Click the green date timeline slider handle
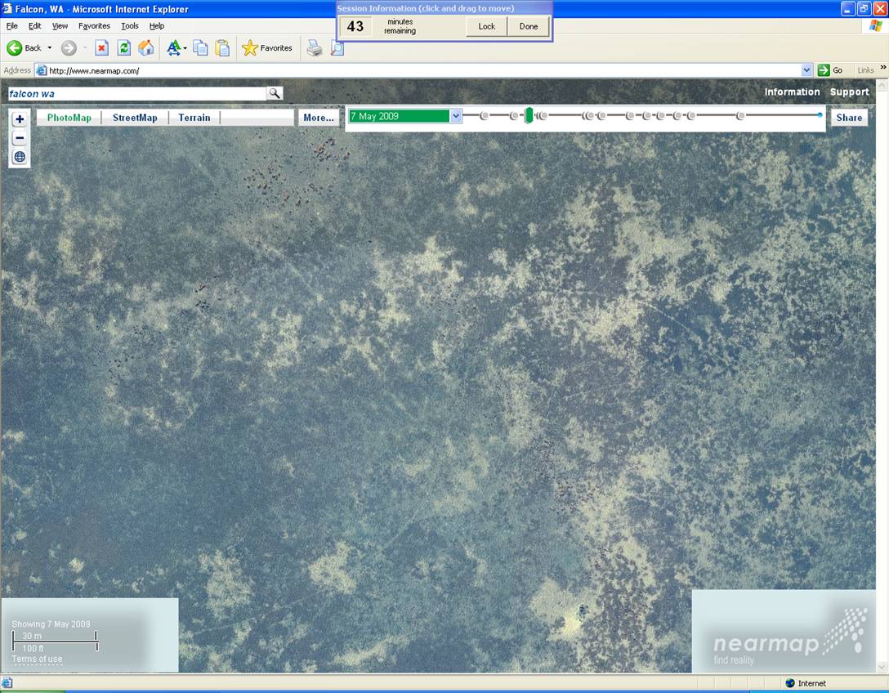The height and width of the screenshot is (693, 889). coord(529,115)
